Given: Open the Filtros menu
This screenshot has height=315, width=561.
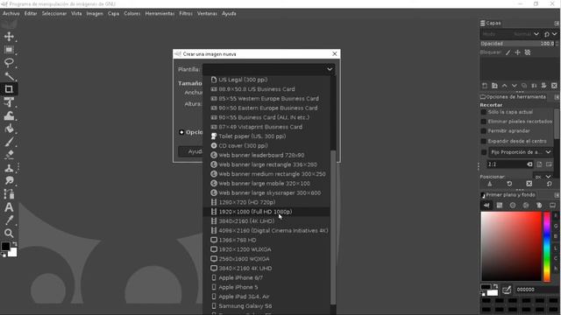Looking at the screenshot, I should (186, 14).
